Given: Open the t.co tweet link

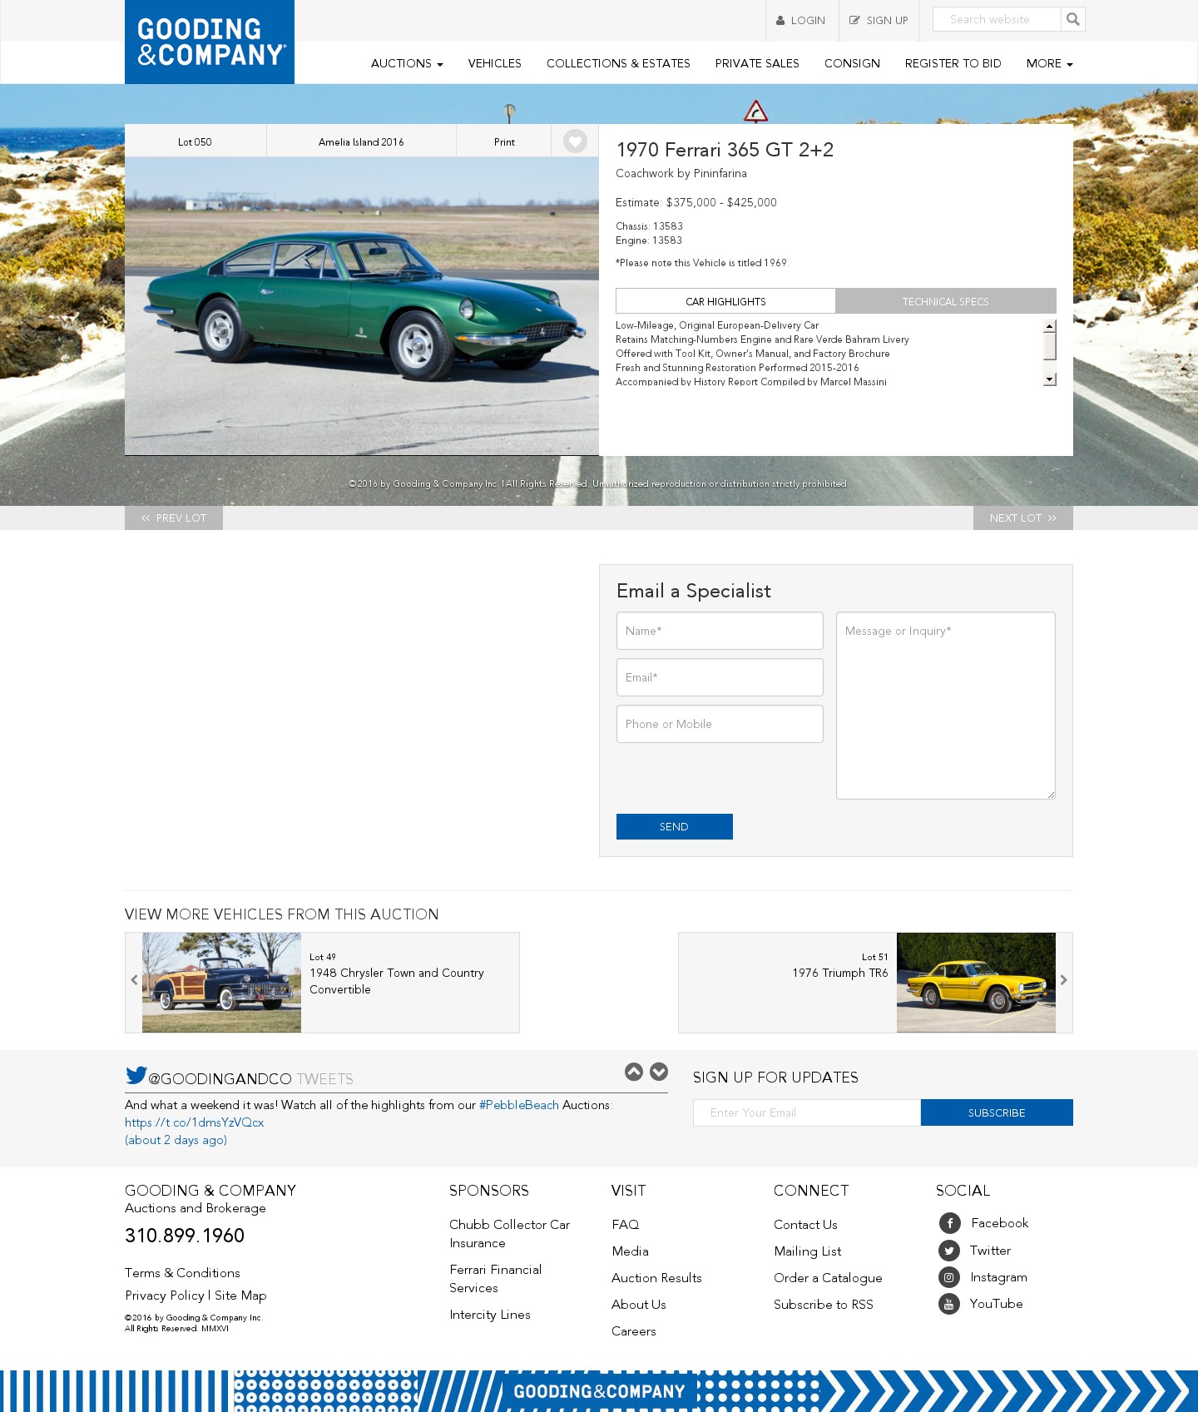Looking at the screenshot, I should click(x=195, y=1122).
